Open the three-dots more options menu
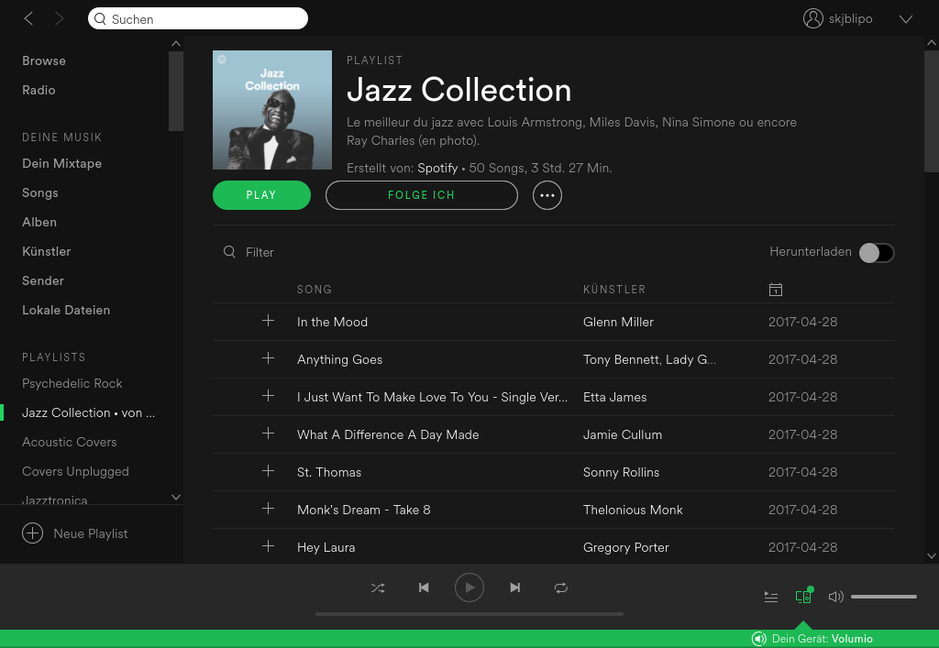Viewport: 939px width, 648px height. [x=547, y=195]
